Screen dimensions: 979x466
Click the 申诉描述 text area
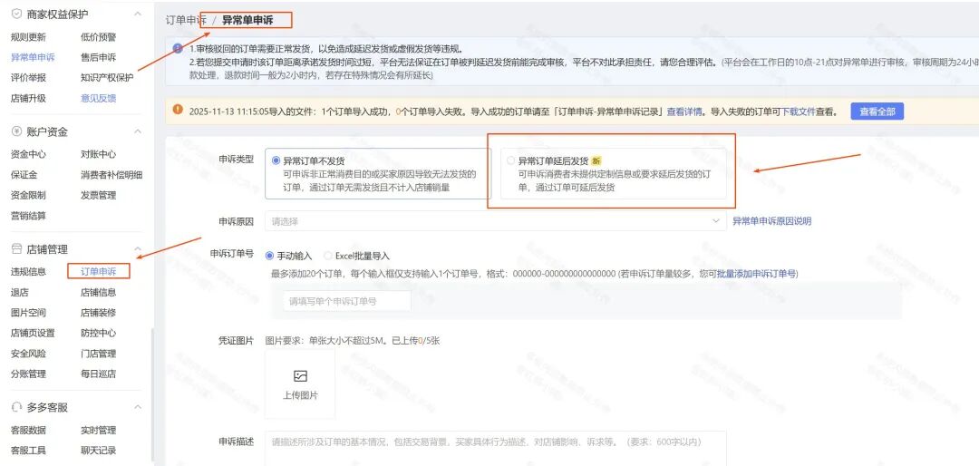495,447
